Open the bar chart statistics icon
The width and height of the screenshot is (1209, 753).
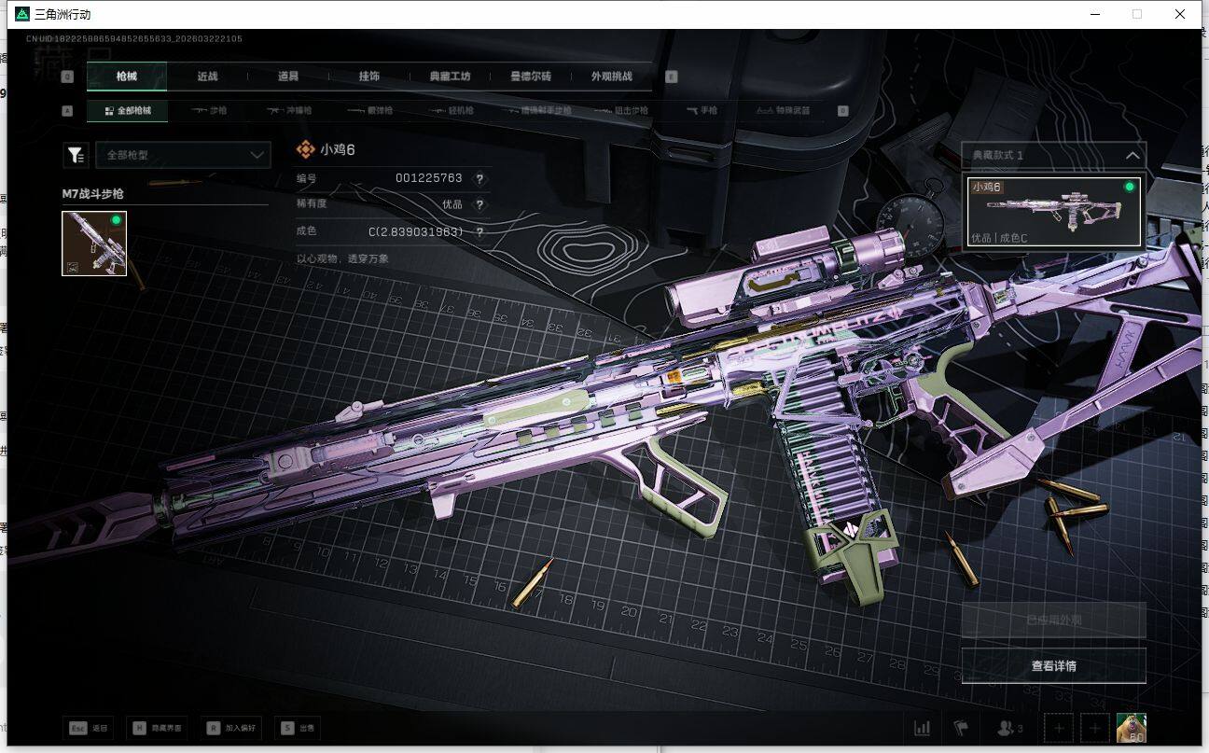point(923,728)
